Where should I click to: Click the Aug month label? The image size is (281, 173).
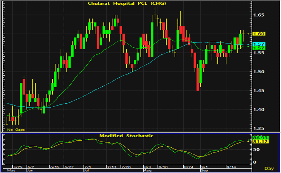(x=148, y=171)
